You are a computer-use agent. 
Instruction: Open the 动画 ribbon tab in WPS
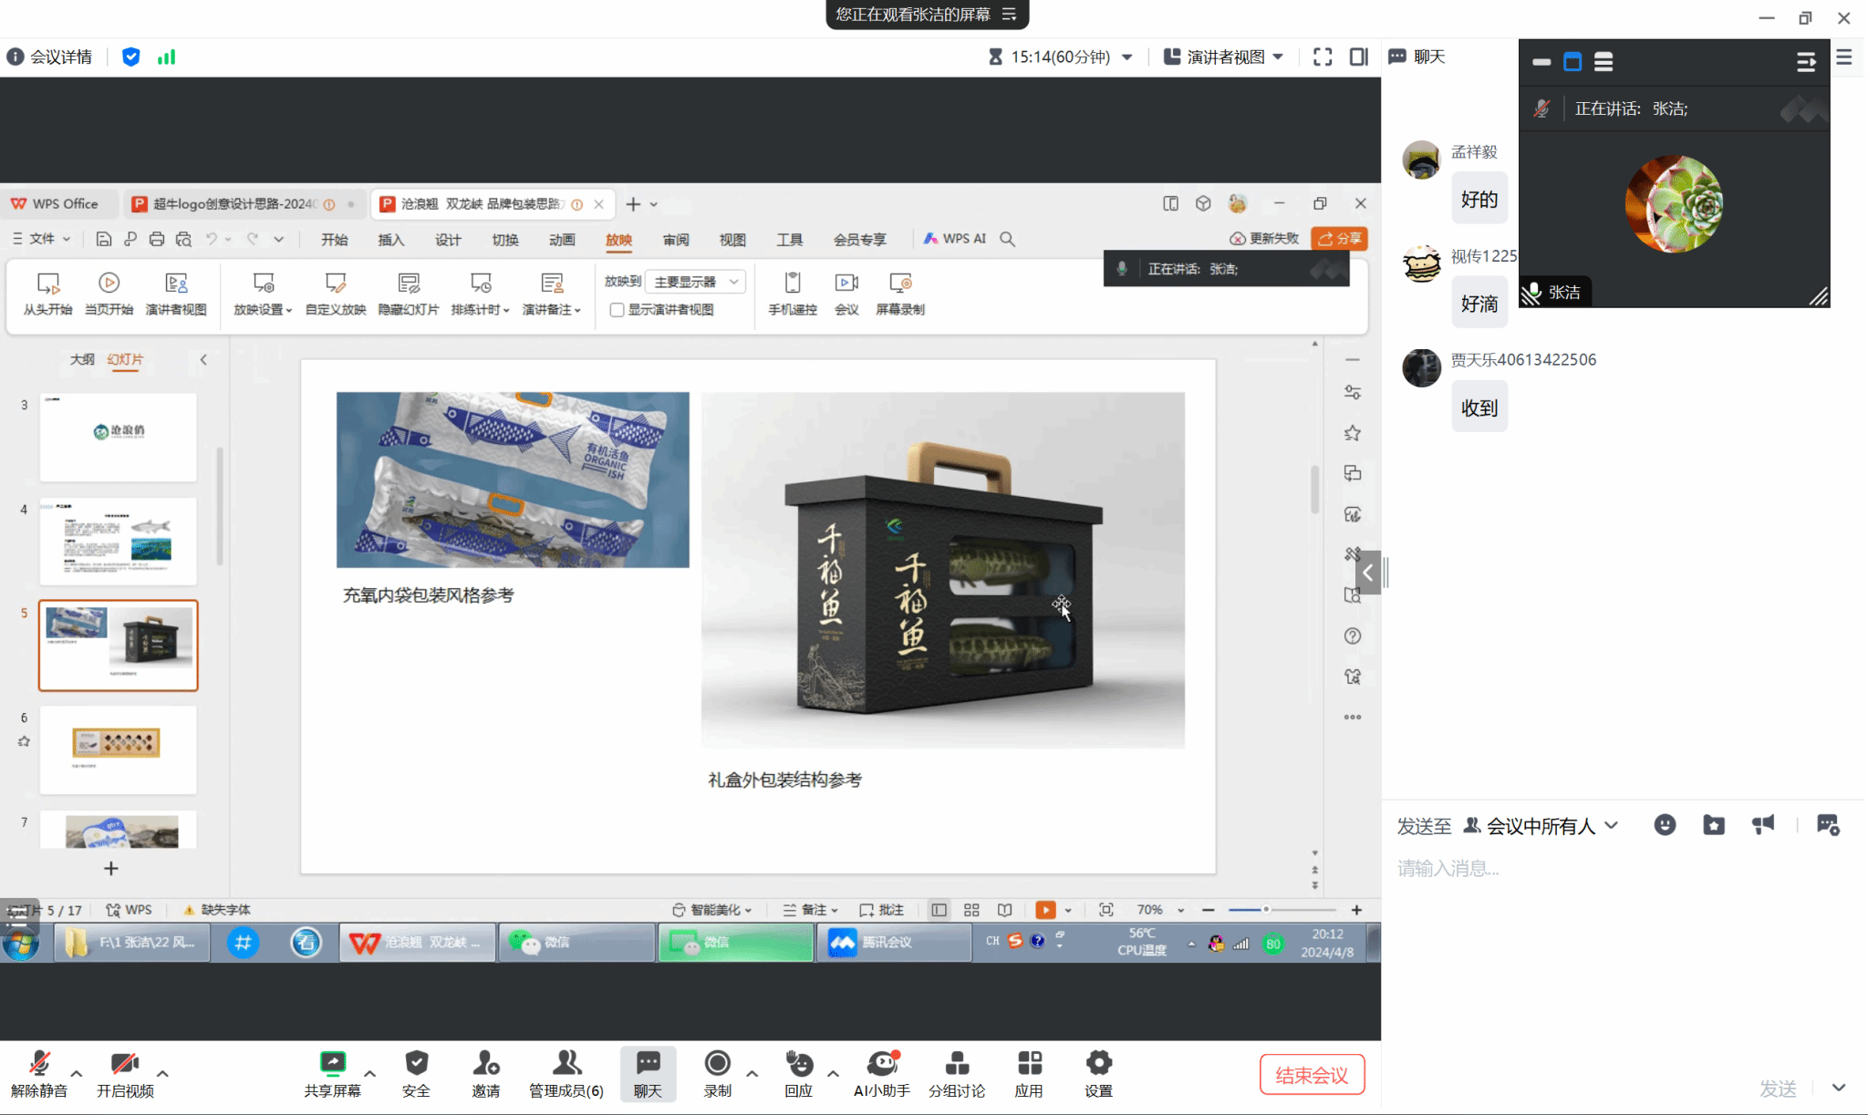(x=562, y=239)
